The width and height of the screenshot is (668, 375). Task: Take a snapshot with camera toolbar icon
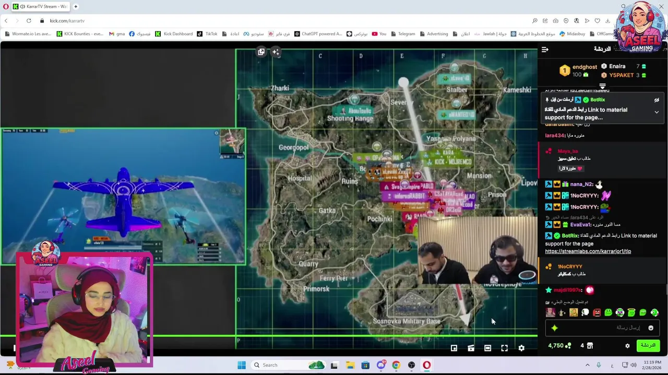pyautogui.click(x=555, y=21)
